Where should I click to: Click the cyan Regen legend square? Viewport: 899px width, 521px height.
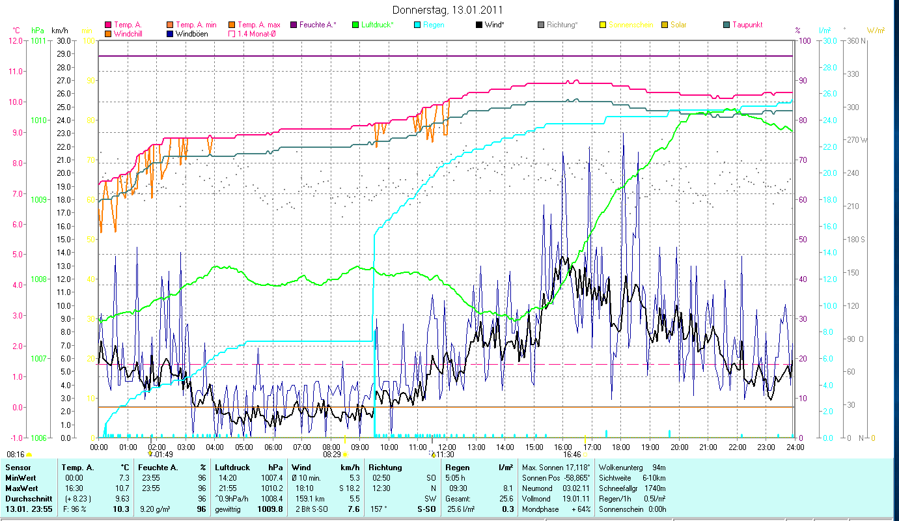coord(417,25)
